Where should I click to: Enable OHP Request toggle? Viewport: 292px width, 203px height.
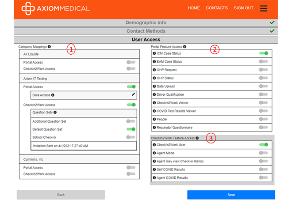pyautogui.click(x=263, y=70)
